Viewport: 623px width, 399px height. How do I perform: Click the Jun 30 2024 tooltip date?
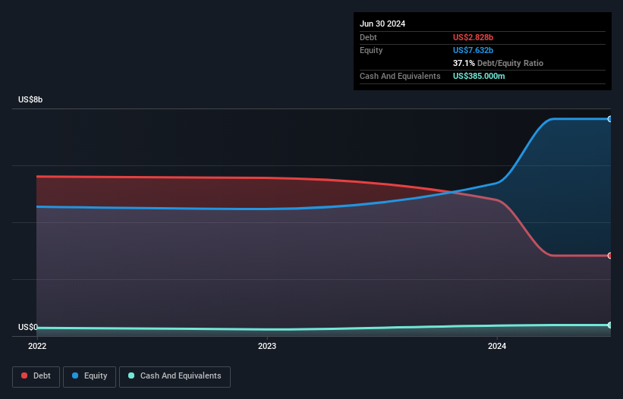point(382,24)
